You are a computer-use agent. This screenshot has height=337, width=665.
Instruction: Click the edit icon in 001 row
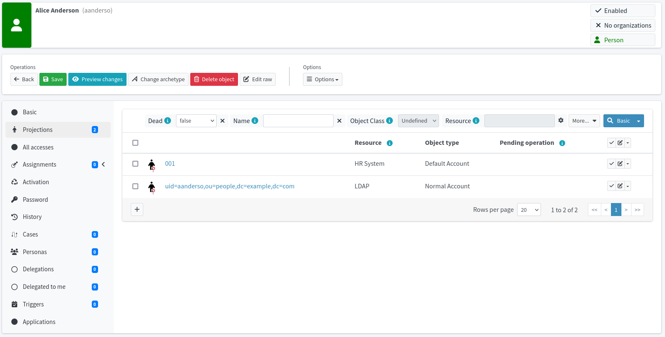[620, 164]
